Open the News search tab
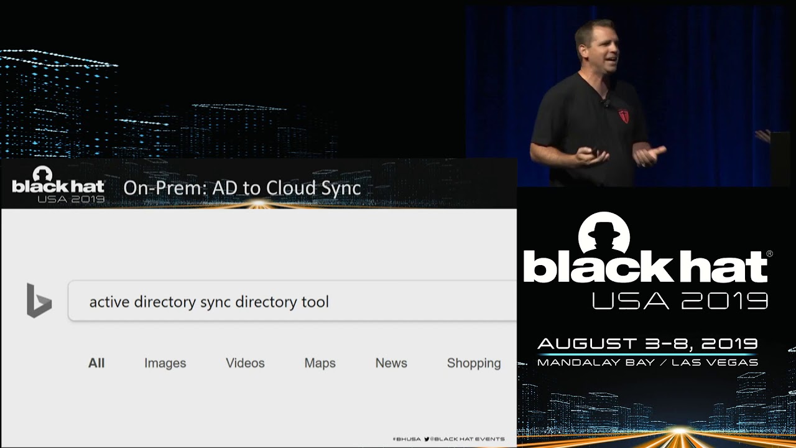This screenshot has height=448, width=796. tap(391, 363)
